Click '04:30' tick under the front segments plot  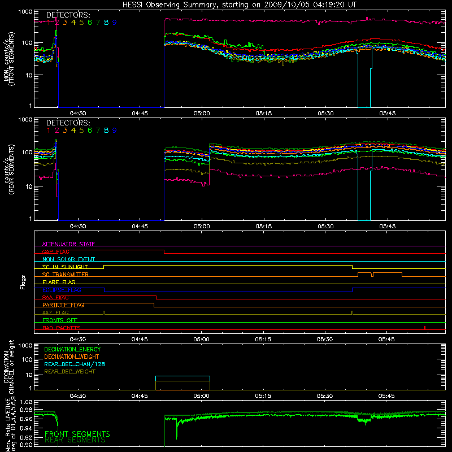[78, 114]
